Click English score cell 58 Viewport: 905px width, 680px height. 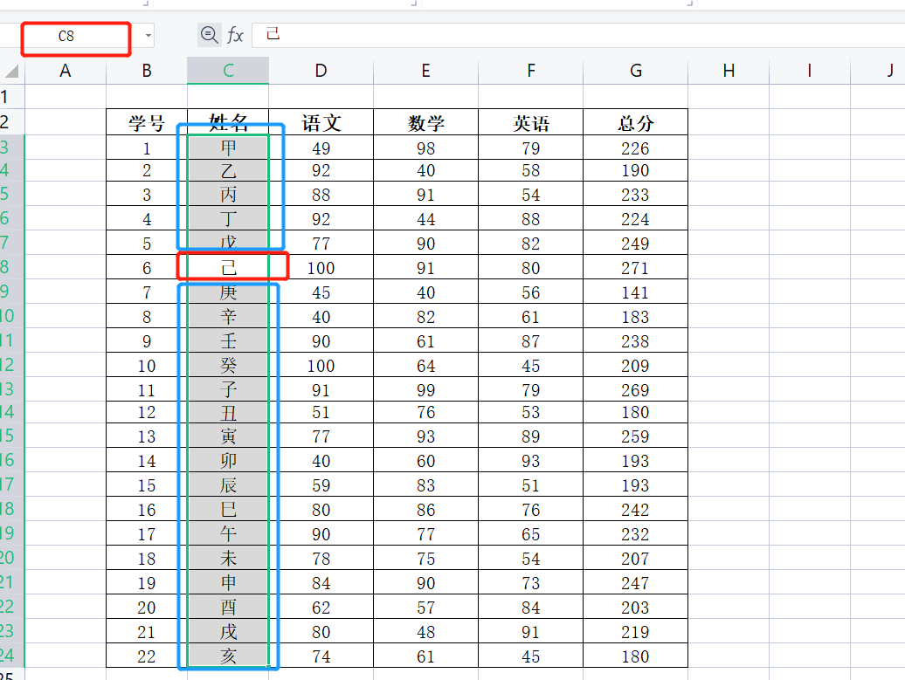click(x=531, y=171)
